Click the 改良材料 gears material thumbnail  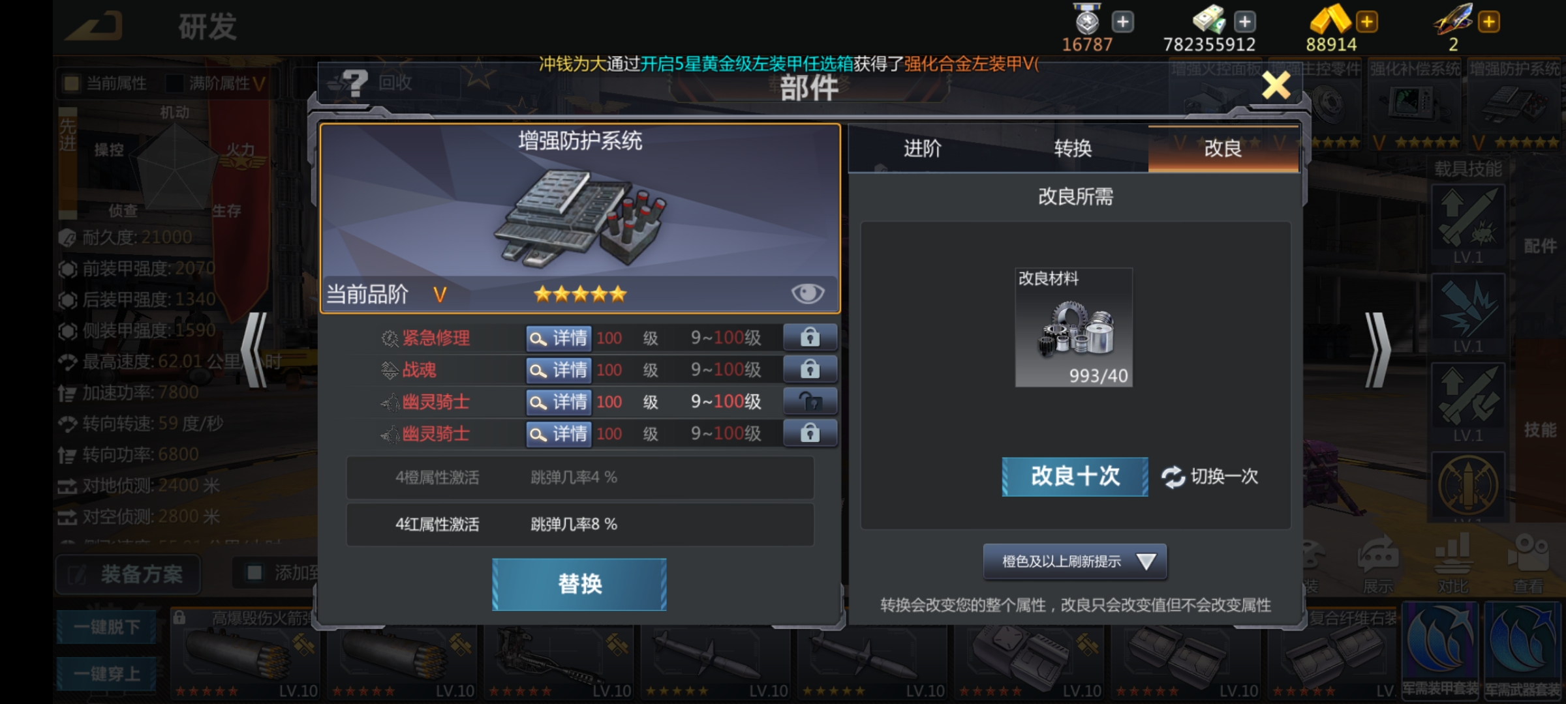(x=1074, y=327)
